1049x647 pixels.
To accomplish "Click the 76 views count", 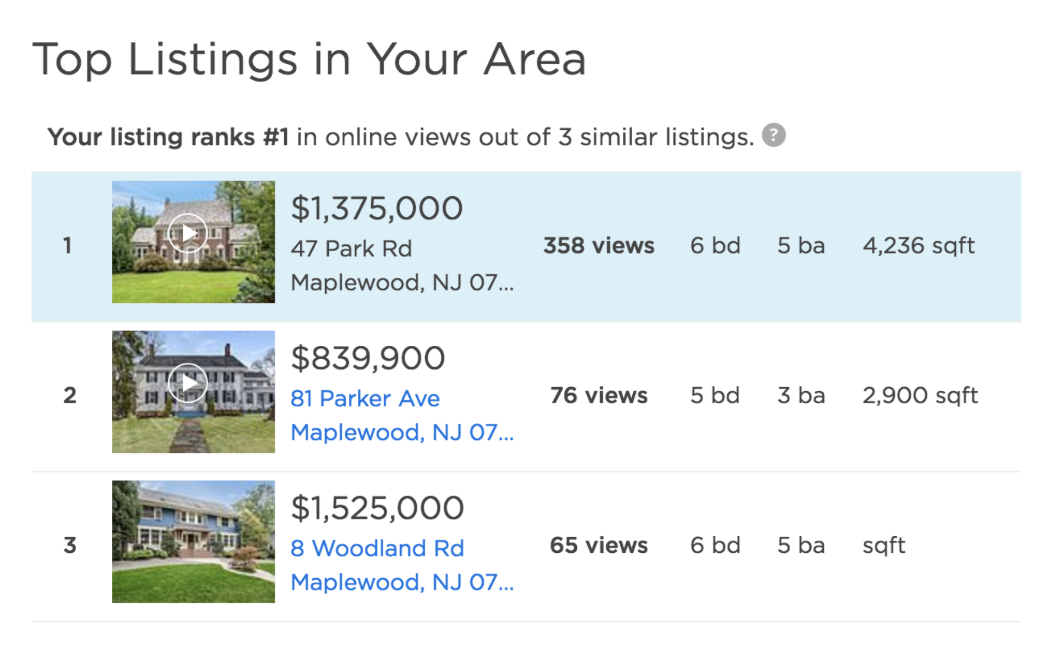I will click(x=599, y=395).
